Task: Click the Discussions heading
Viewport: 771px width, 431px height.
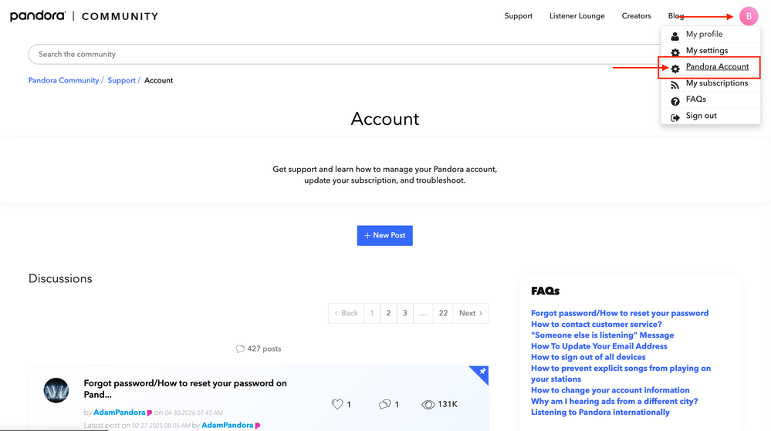Action: [x=60, y=278]
